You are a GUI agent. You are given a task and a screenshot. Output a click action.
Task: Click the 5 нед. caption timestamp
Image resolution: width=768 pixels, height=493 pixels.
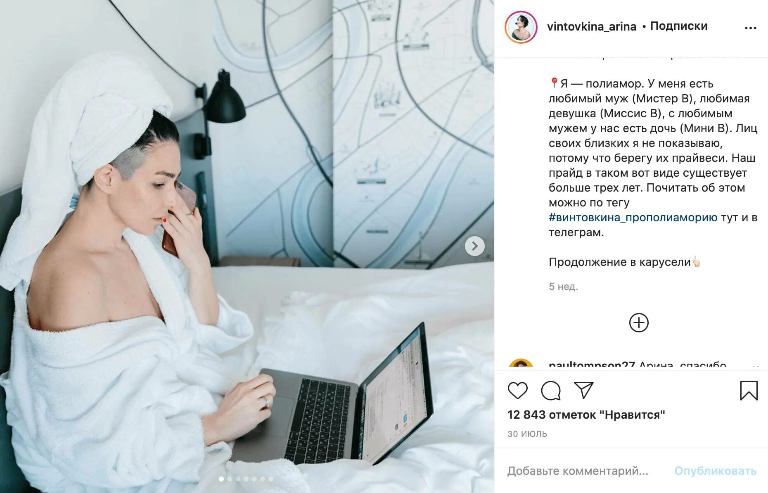click(563, 287)
